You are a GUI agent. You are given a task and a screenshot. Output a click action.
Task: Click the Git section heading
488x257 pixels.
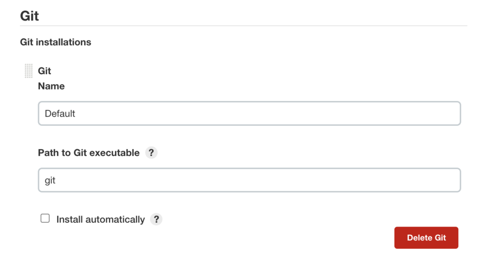point(30,16)
